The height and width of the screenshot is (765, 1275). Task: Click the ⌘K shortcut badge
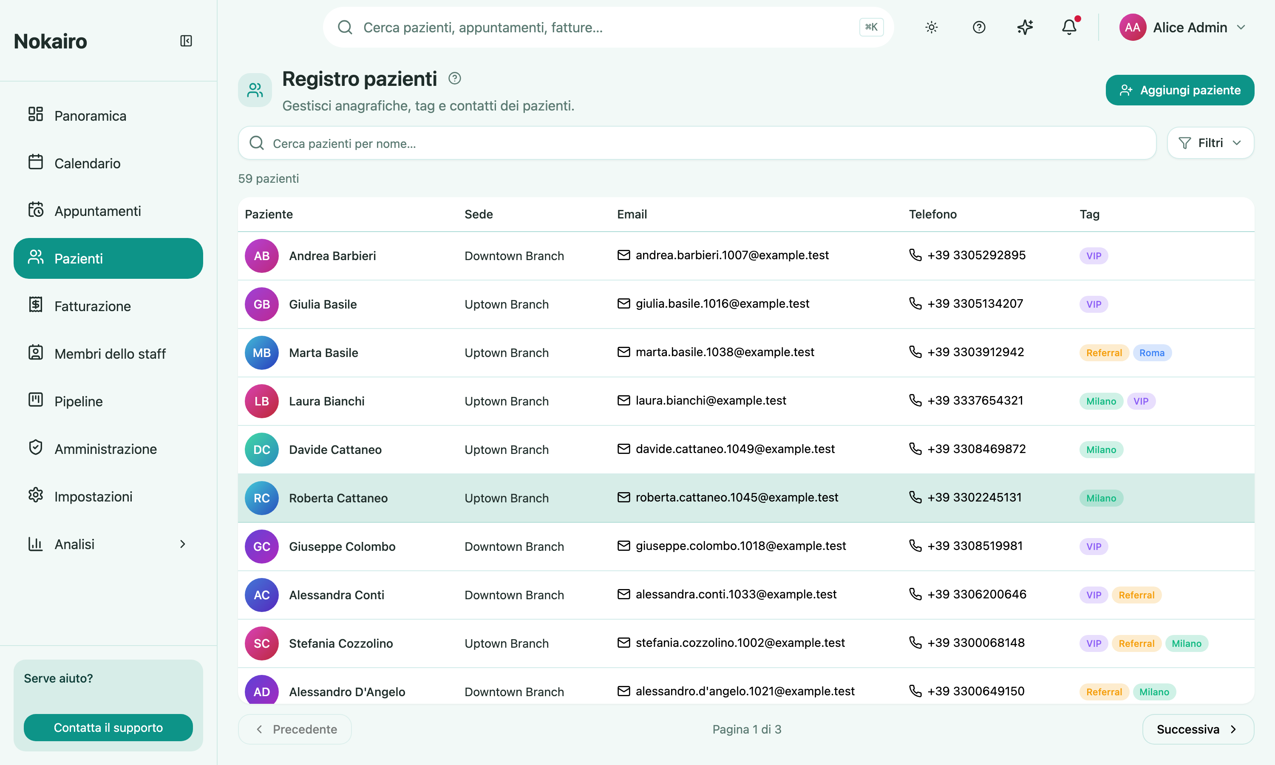click(x=871, y=27)
